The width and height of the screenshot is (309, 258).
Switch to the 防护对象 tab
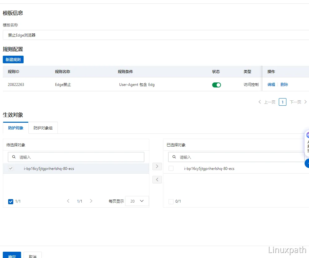point(16,128)
